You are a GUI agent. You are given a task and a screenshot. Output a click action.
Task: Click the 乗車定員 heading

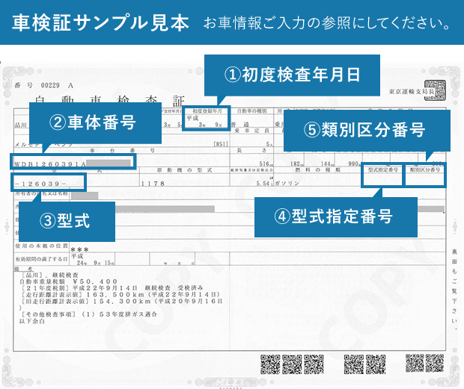[x=251, y=131]
